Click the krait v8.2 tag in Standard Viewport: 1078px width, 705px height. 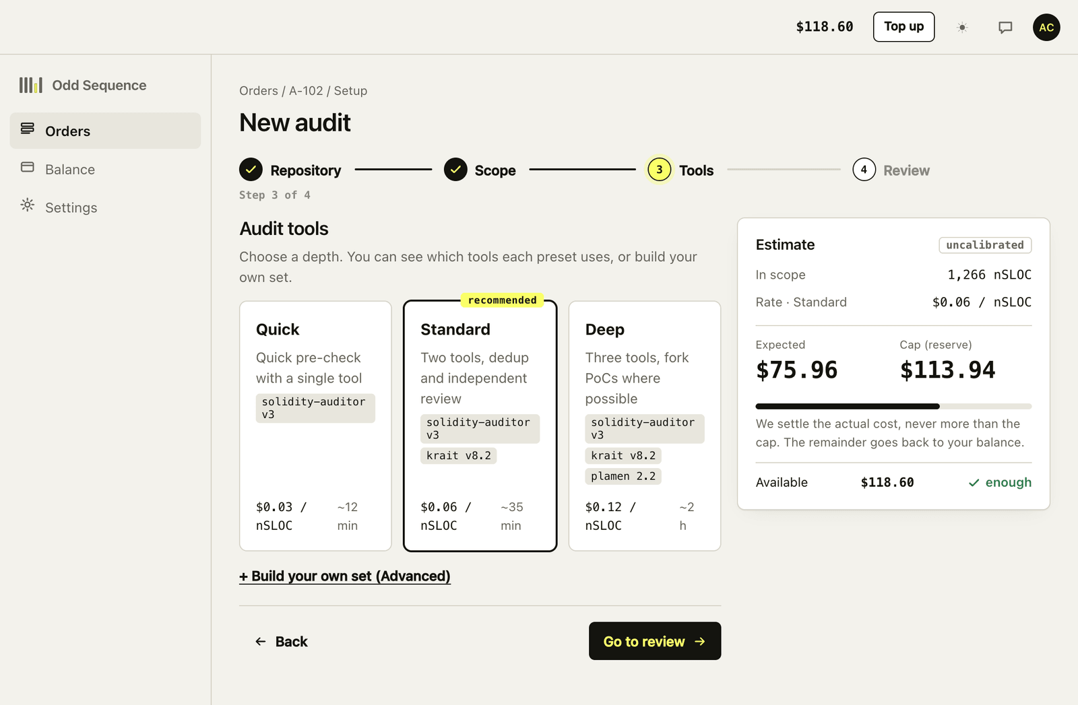point(459,456)
